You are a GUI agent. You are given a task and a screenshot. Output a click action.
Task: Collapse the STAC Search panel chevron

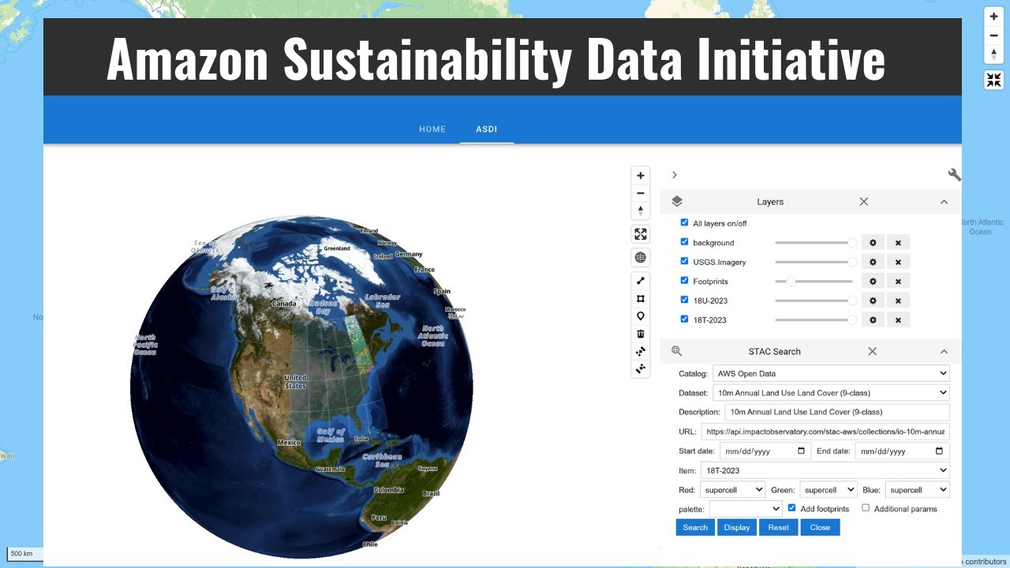pyautogui.click(x=944, y=351)
